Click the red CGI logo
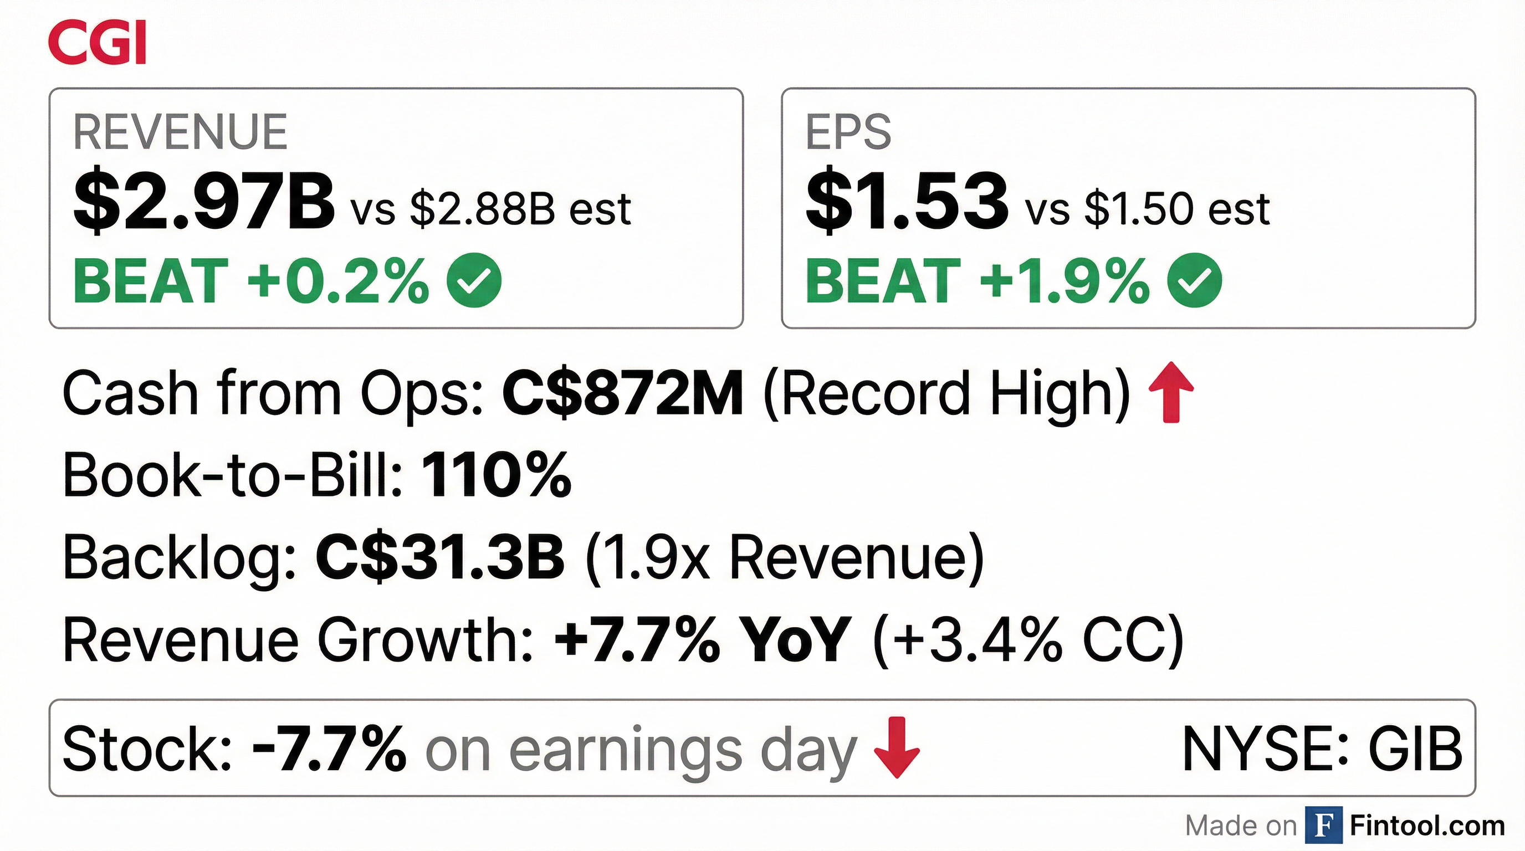 click(x=97, y=42)
